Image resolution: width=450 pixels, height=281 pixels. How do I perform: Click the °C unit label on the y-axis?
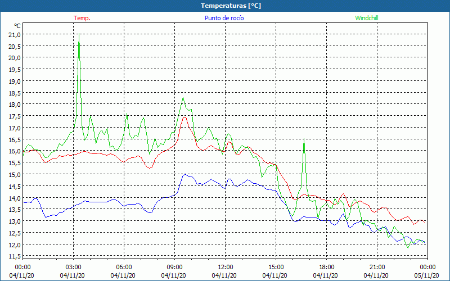click(x=17, y=26)
